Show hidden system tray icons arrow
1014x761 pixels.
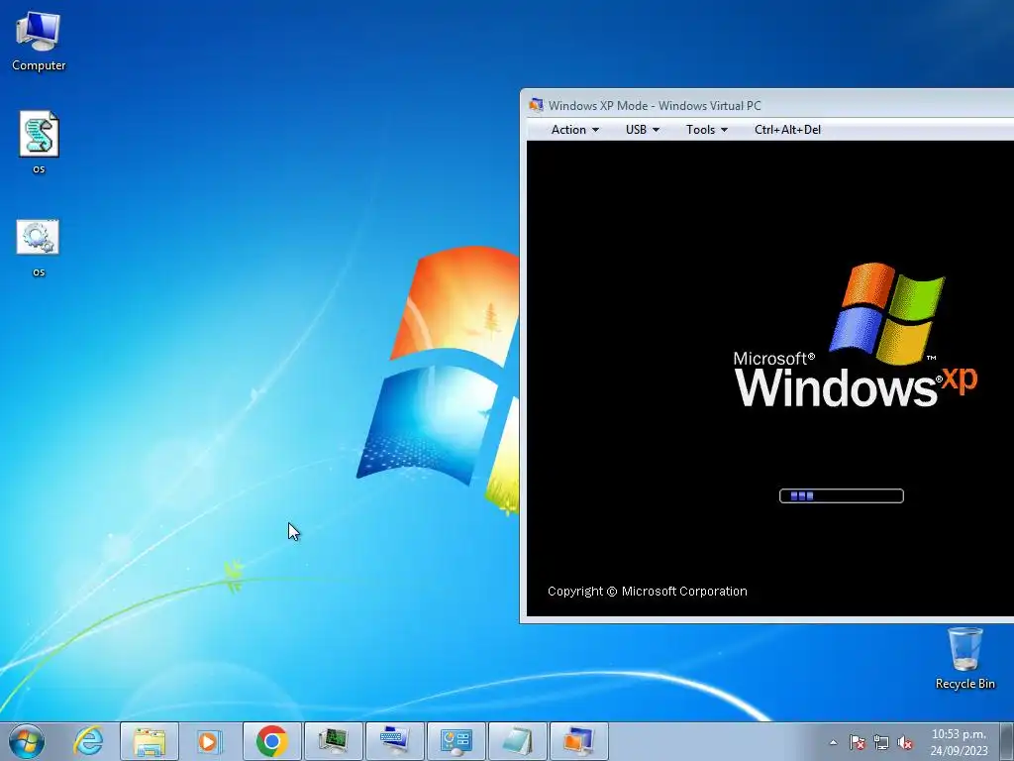coord(834,743)
